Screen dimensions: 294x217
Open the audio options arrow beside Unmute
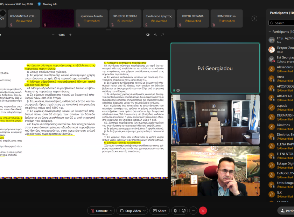click(111, 211)
